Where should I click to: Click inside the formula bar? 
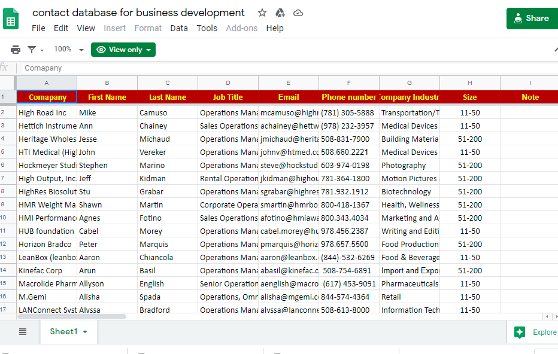(x=180, y=68)
